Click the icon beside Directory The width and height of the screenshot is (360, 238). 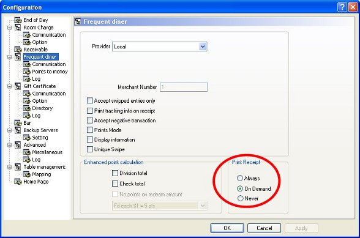27,108
